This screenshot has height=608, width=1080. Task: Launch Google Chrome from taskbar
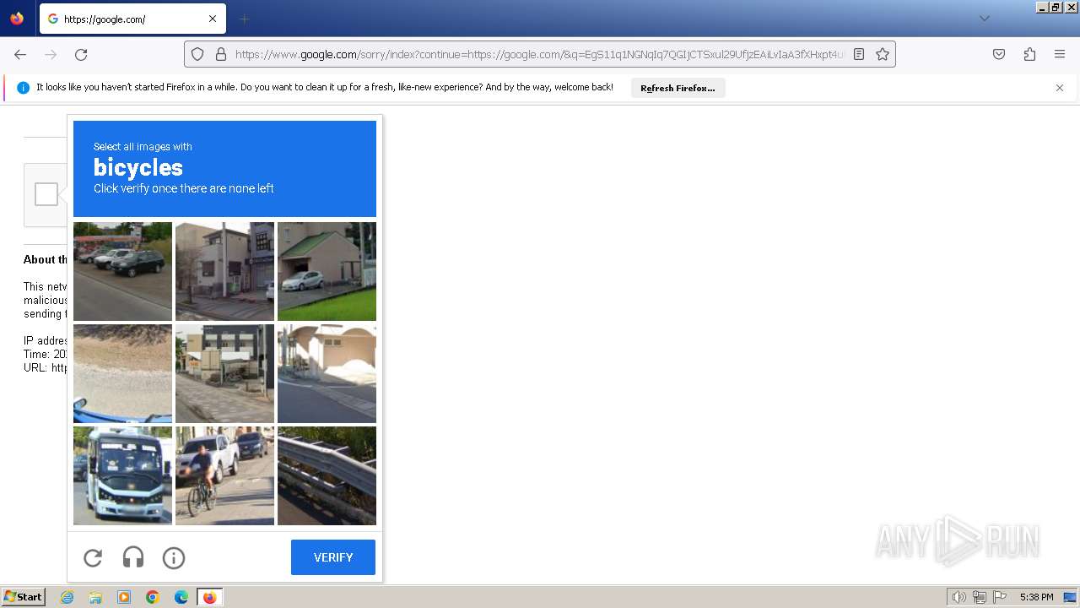(x=153, y=597)
